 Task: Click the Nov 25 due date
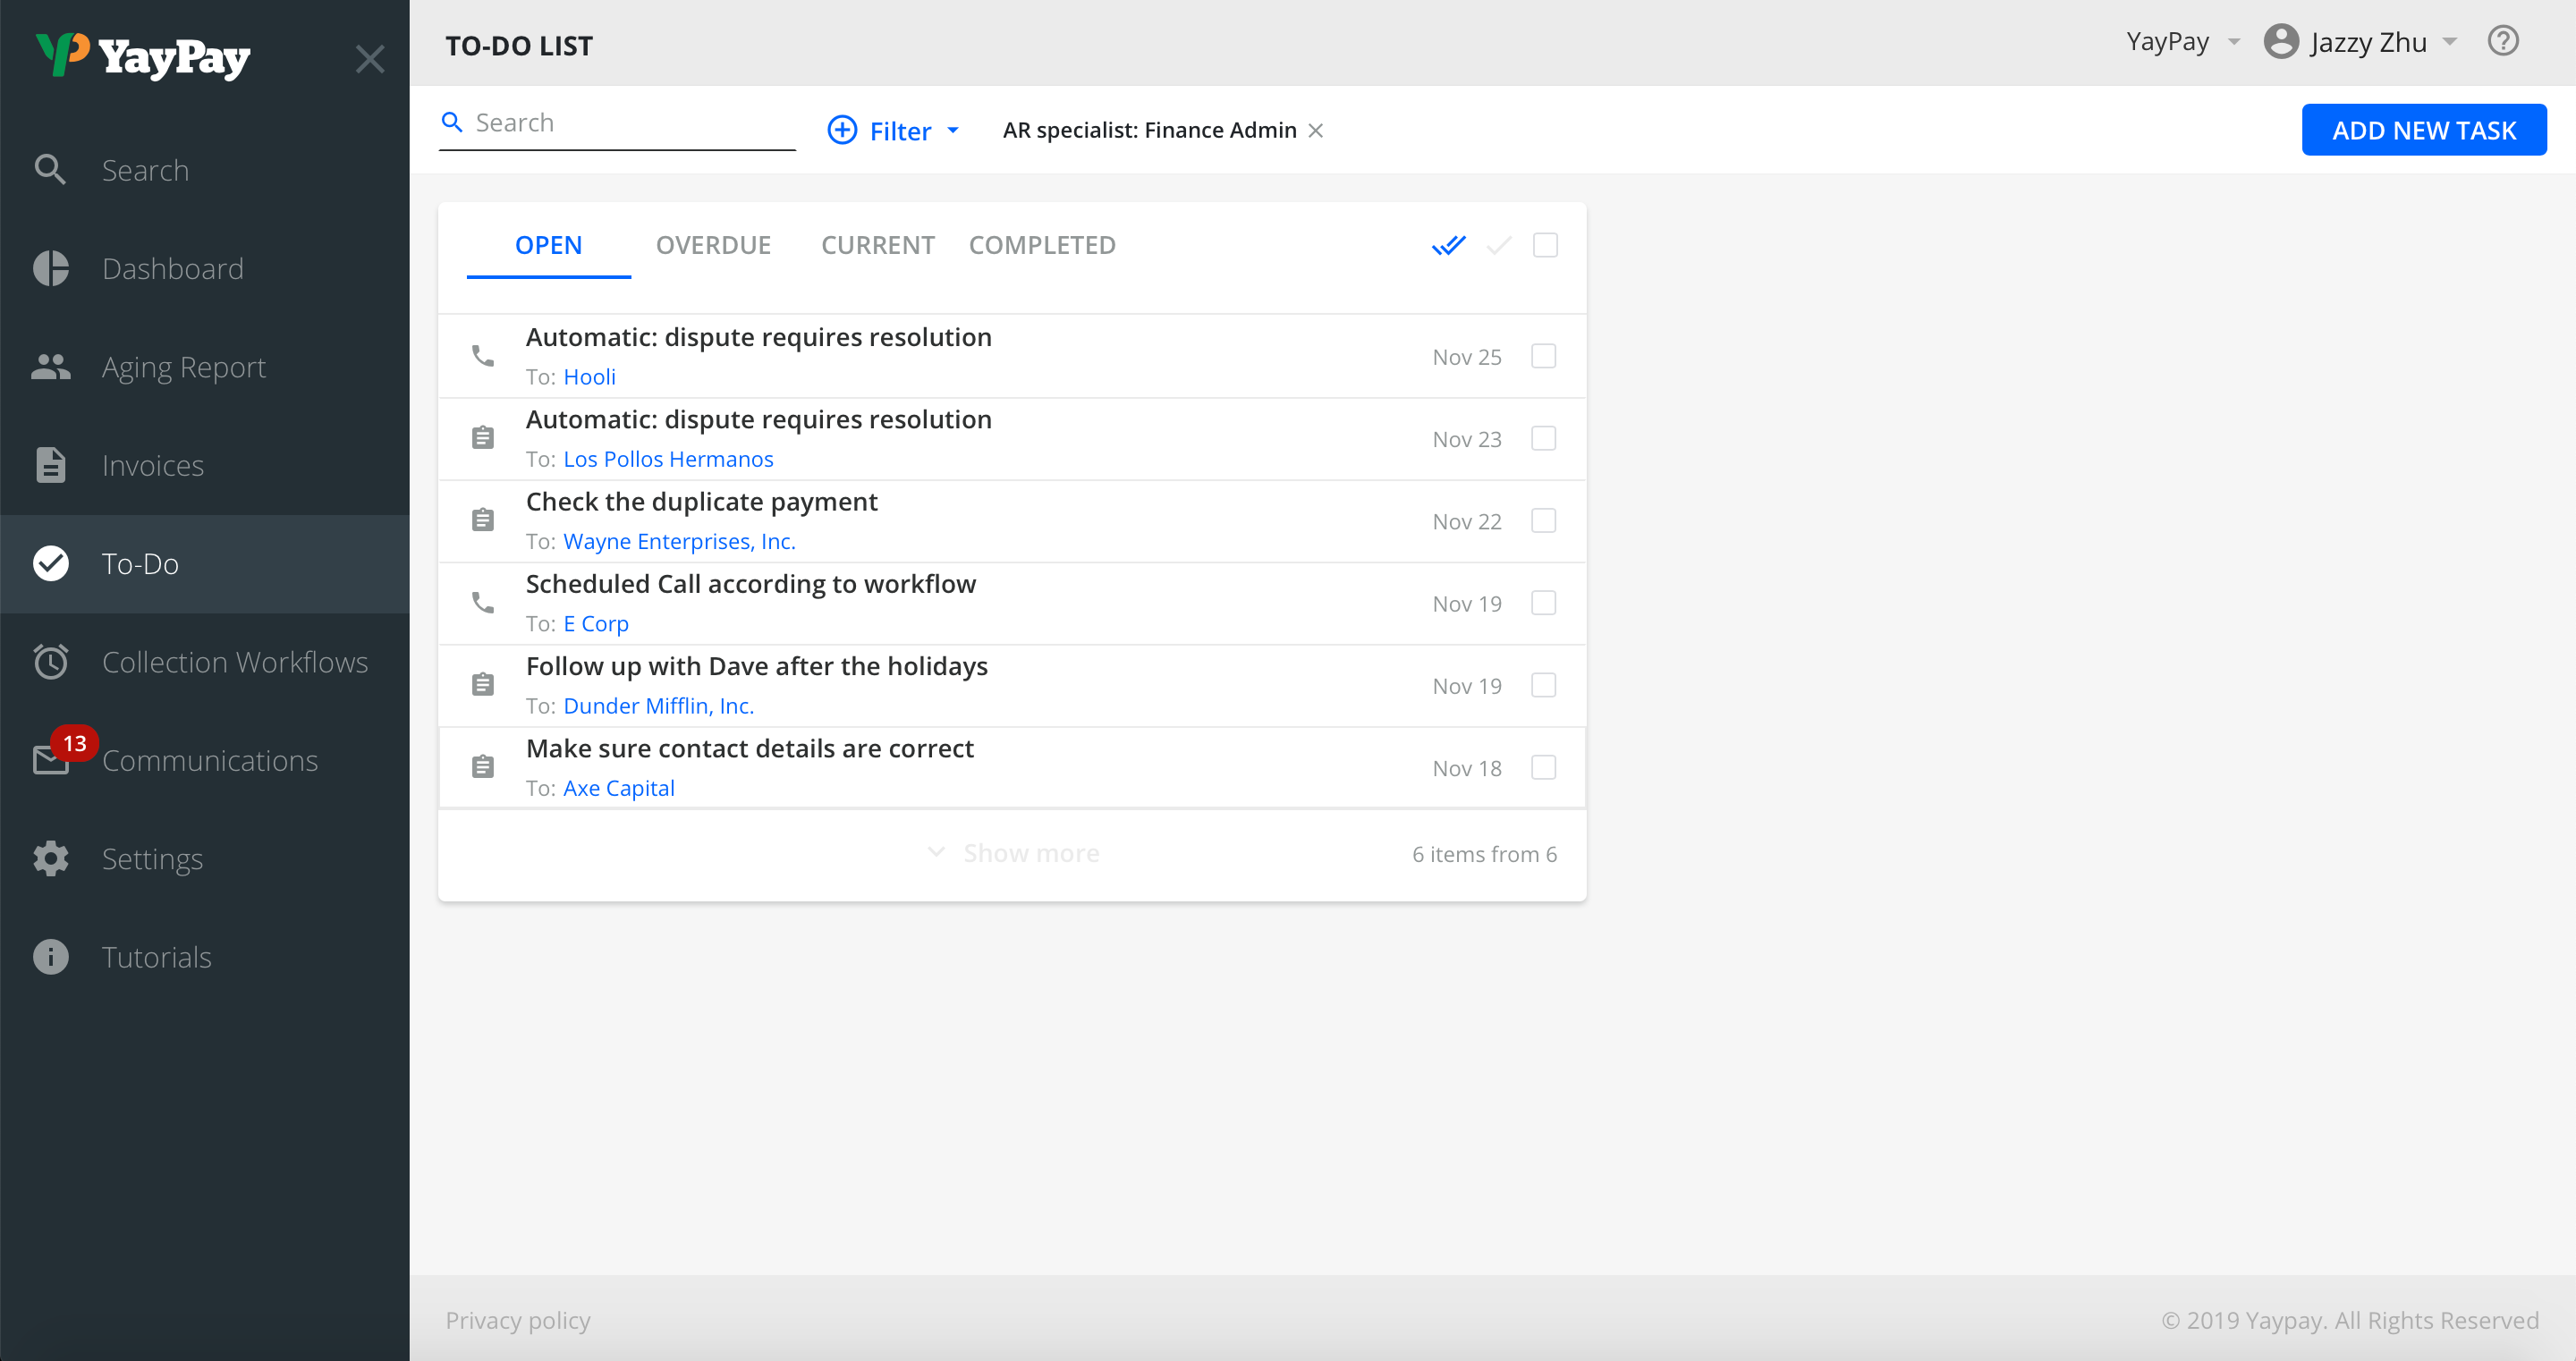1466,357
